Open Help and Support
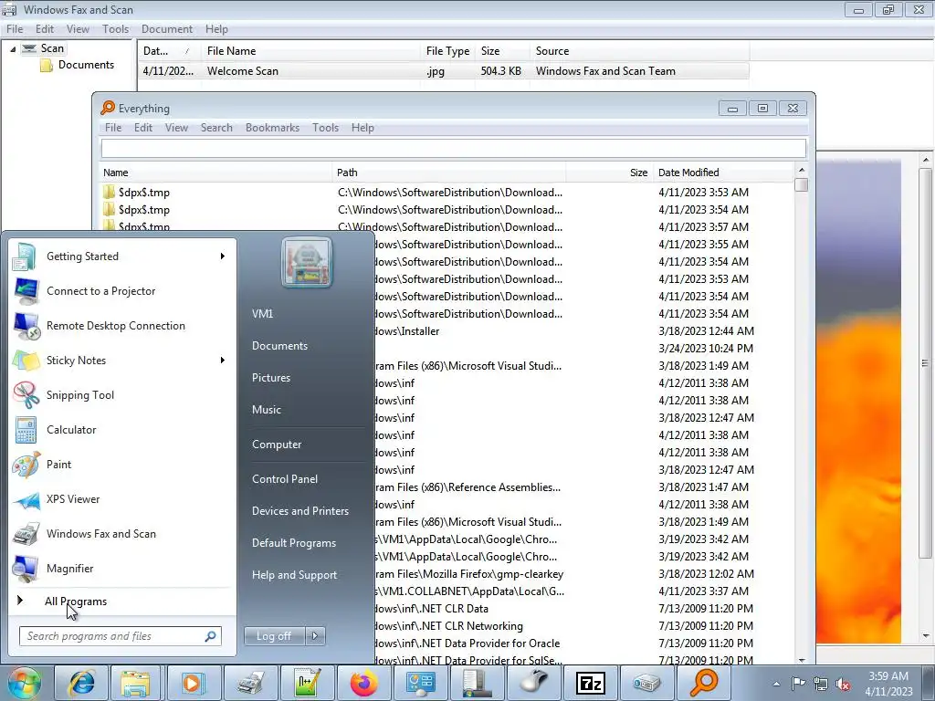The height and width of the screenshot is (701, 935). 295,575
